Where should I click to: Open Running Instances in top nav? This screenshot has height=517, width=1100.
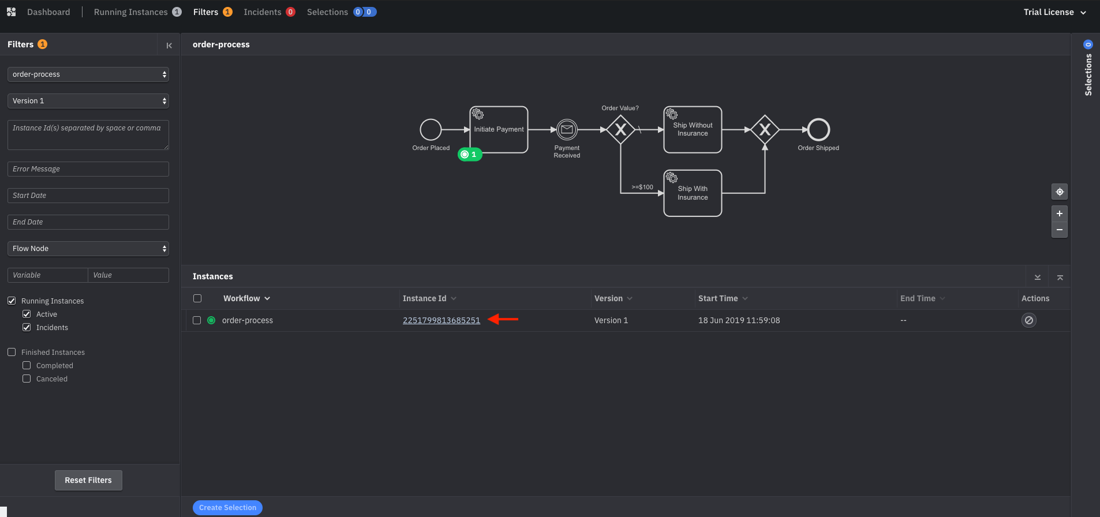137,12
